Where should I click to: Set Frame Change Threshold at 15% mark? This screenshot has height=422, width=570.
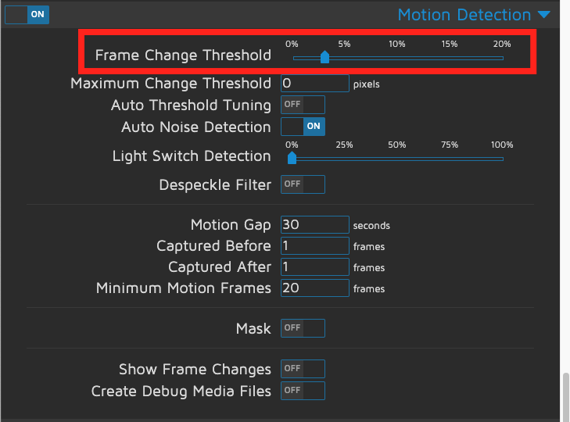pos(450,58)
